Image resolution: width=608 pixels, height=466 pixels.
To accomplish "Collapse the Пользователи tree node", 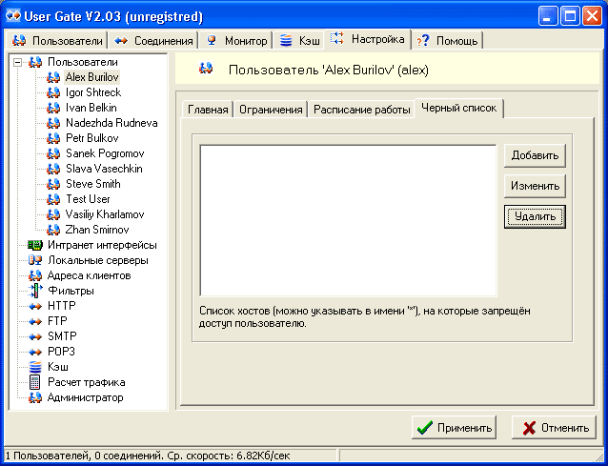I will [x=17, y=62].
